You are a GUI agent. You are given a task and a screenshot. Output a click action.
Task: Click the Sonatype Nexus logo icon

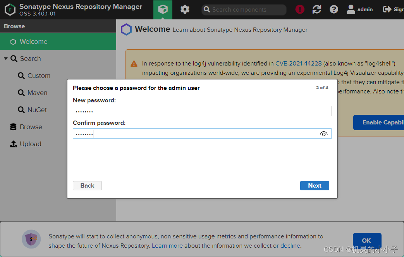click(10, 10)
